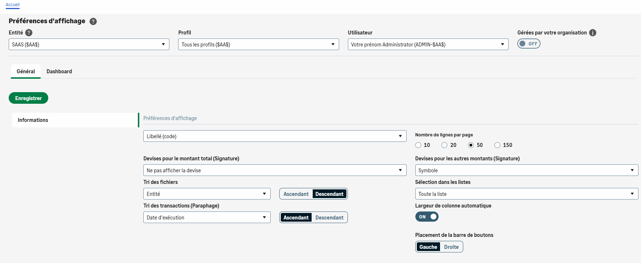
Task: Choose 20 lines per page option
Action: click(444, 145)
